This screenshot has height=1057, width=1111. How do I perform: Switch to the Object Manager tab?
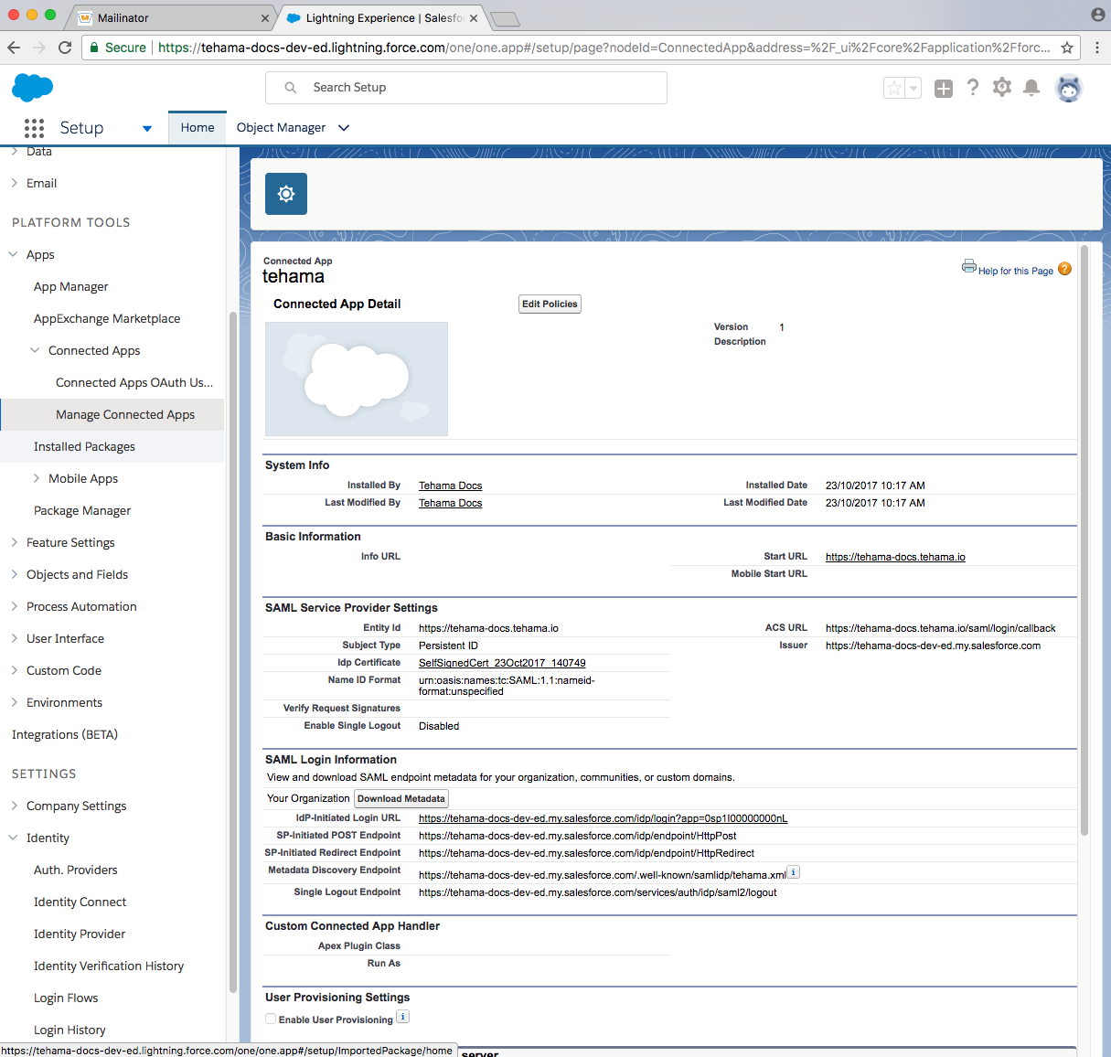click(281, 128)
